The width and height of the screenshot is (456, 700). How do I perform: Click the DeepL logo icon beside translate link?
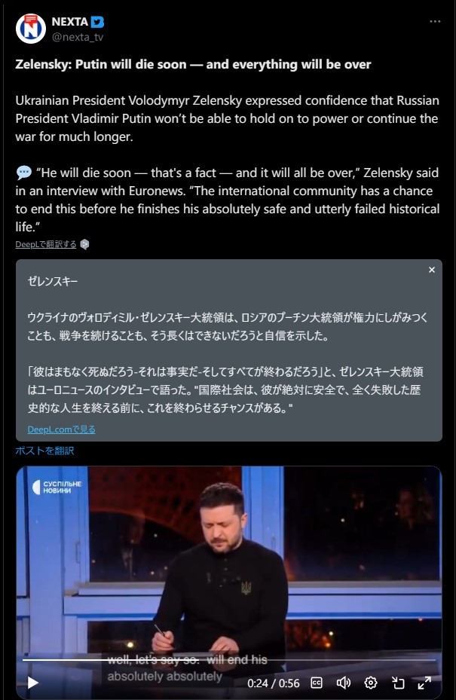pyautogui.click(x=84, y=244)
